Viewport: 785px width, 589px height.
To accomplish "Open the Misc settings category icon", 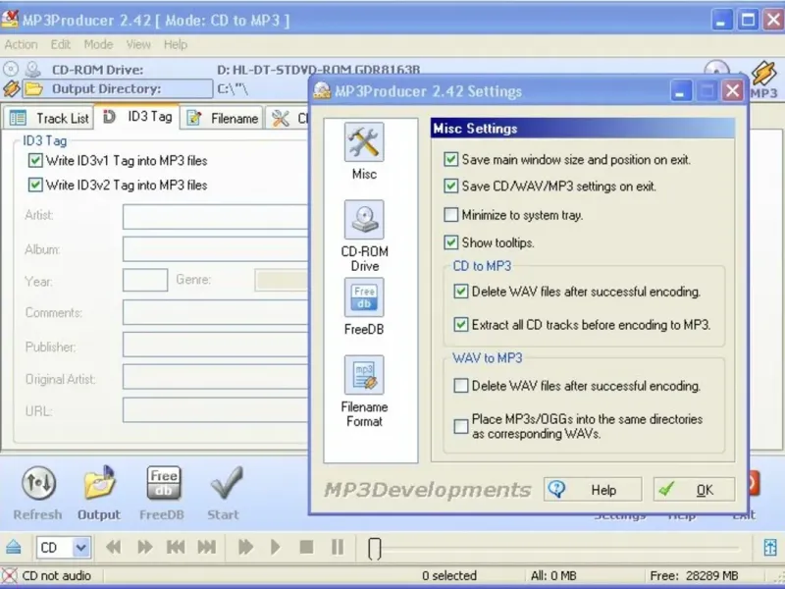I will tap(364, 142).
